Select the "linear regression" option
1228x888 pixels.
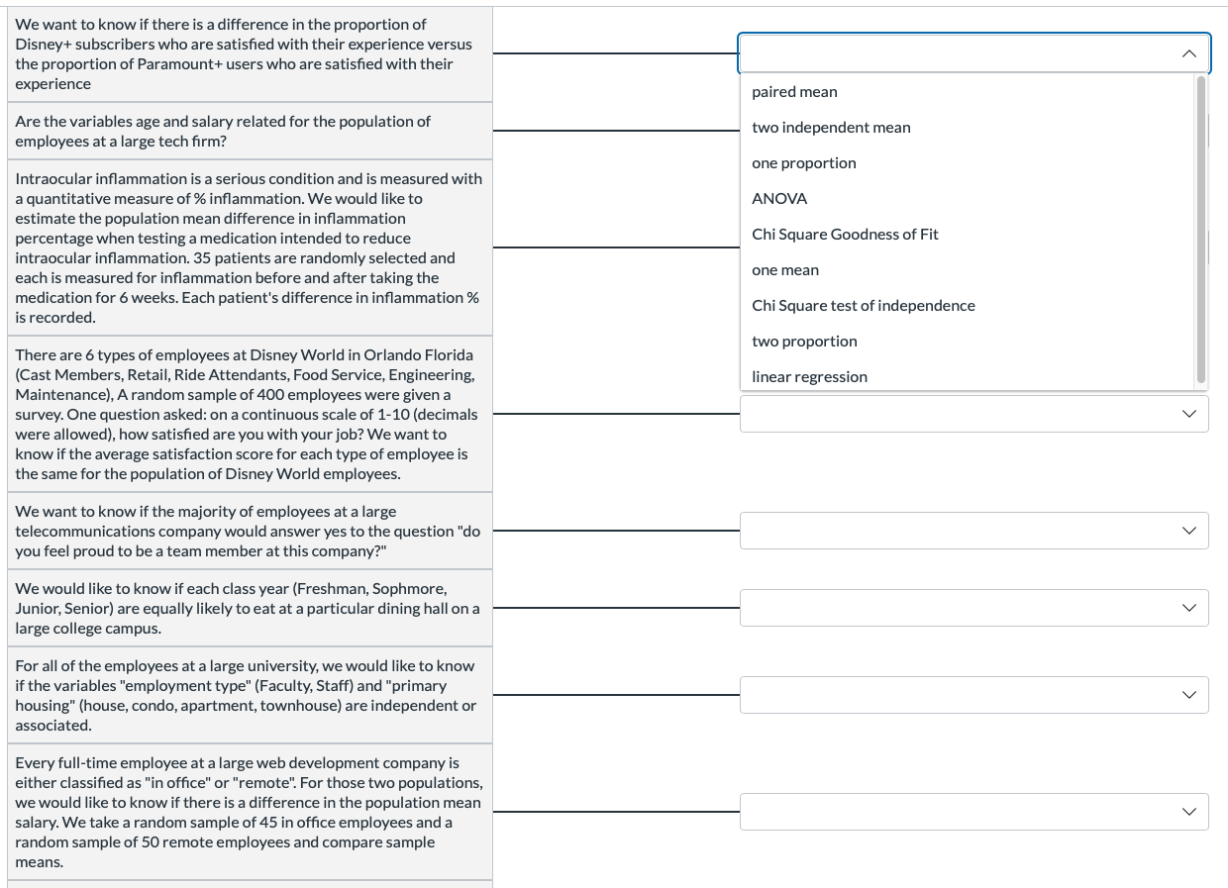tap(809, 376)
